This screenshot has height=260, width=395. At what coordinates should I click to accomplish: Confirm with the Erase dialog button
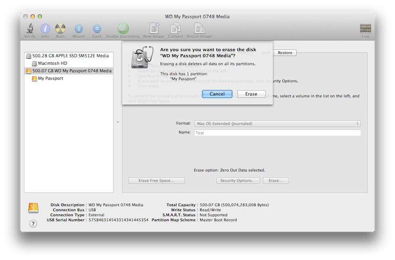coord(251,94)
